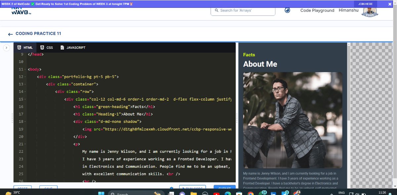
Task: Click the gold coin icon beside the search bar
Action: coord(287,10)
